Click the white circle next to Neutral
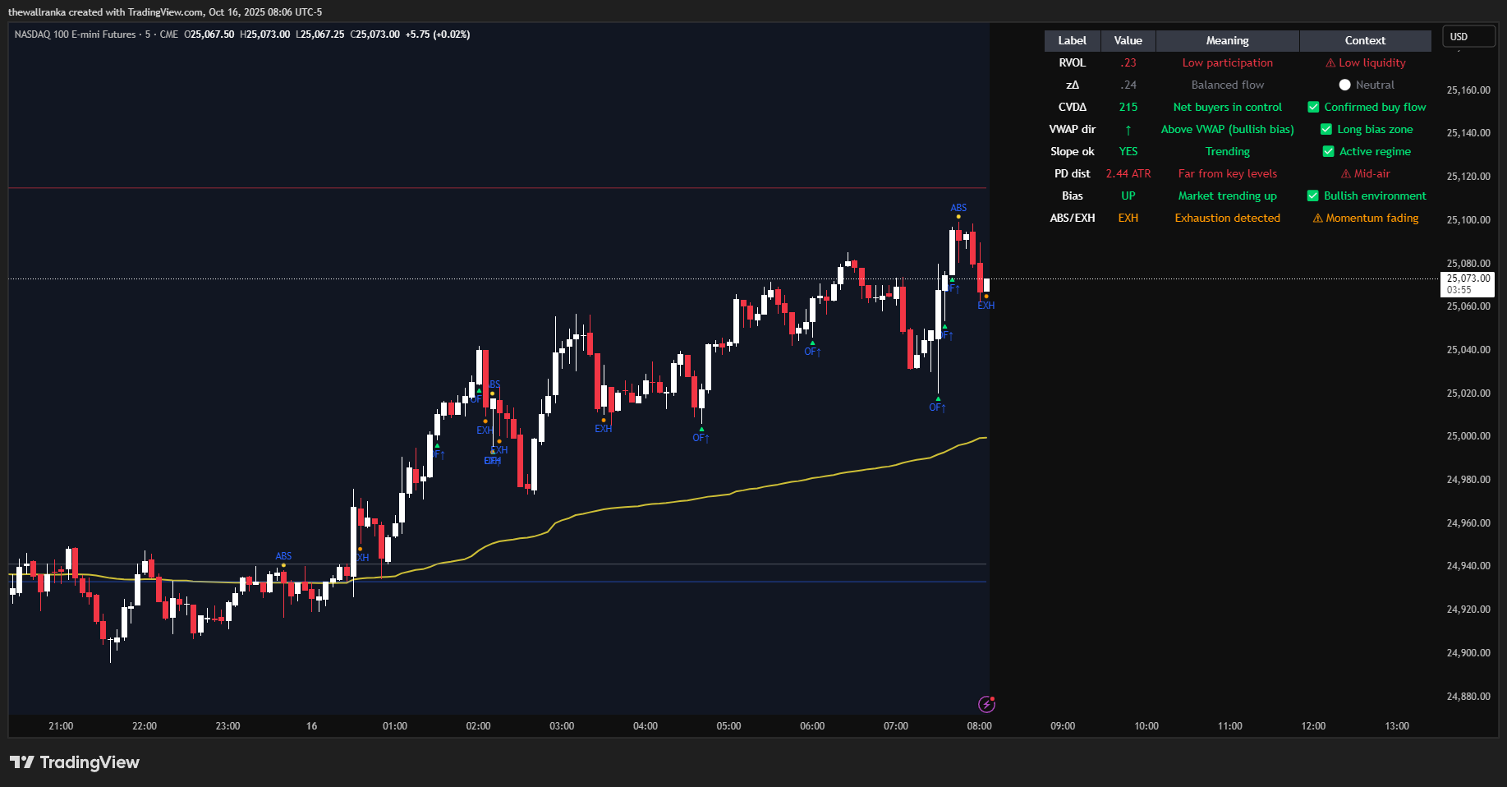The image size is (1507, 787). click(1344, 85)
